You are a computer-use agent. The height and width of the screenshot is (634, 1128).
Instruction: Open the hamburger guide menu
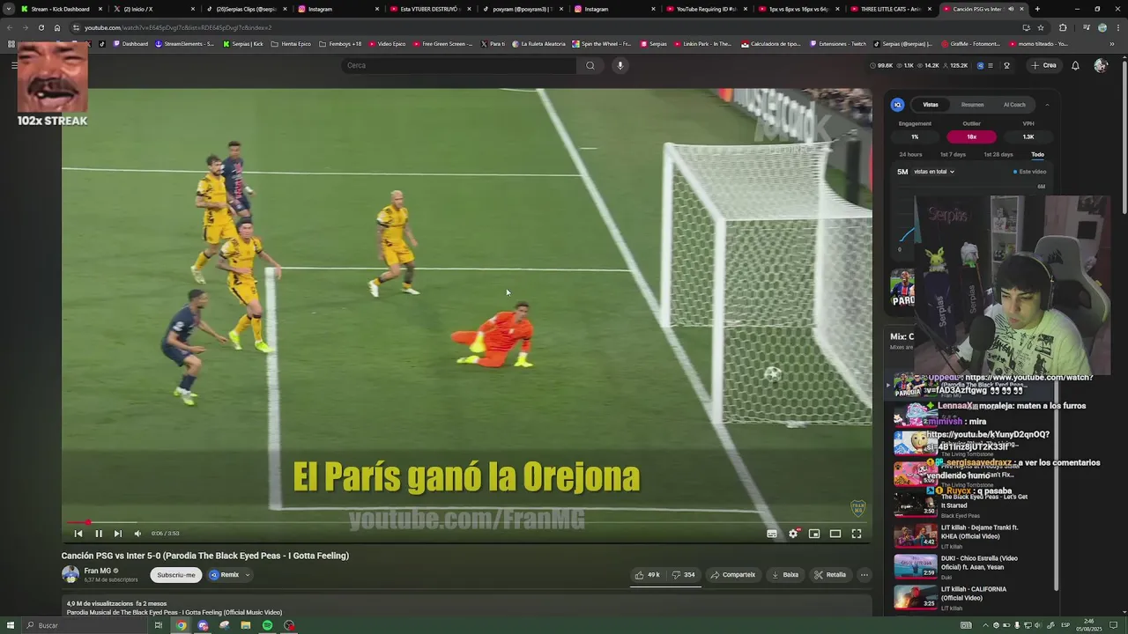pos(14,65)
